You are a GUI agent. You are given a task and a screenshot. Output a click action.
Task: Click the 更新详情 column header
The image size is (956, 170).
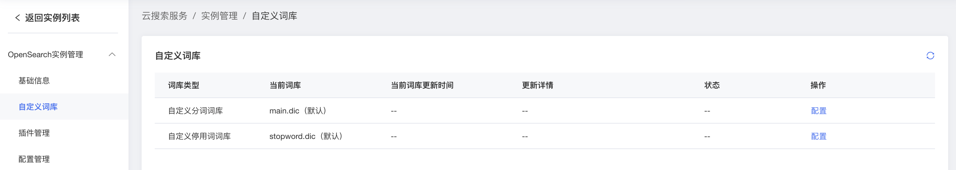537,85
